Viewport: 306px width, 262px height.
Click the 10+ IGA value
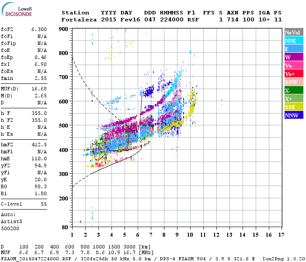pos(264,20)
